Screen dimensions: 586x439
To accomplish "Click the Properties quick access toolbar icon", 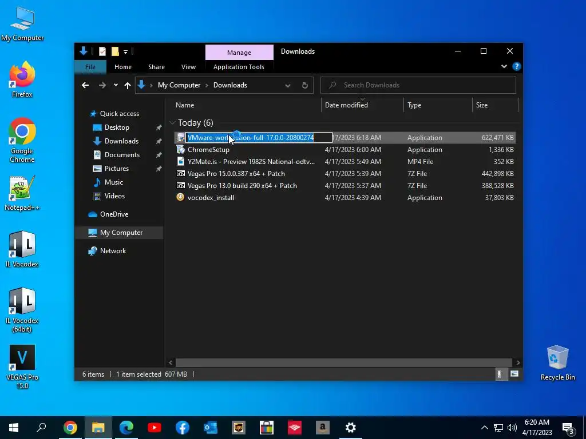I will [102, 51].
